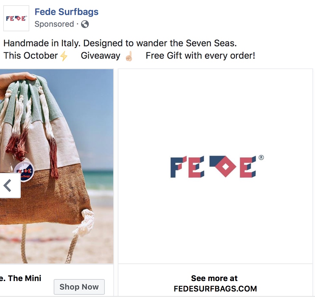The image size is (315, 298).
Task: Click the round FEDE badge on the bag
Action: [24, 171]
